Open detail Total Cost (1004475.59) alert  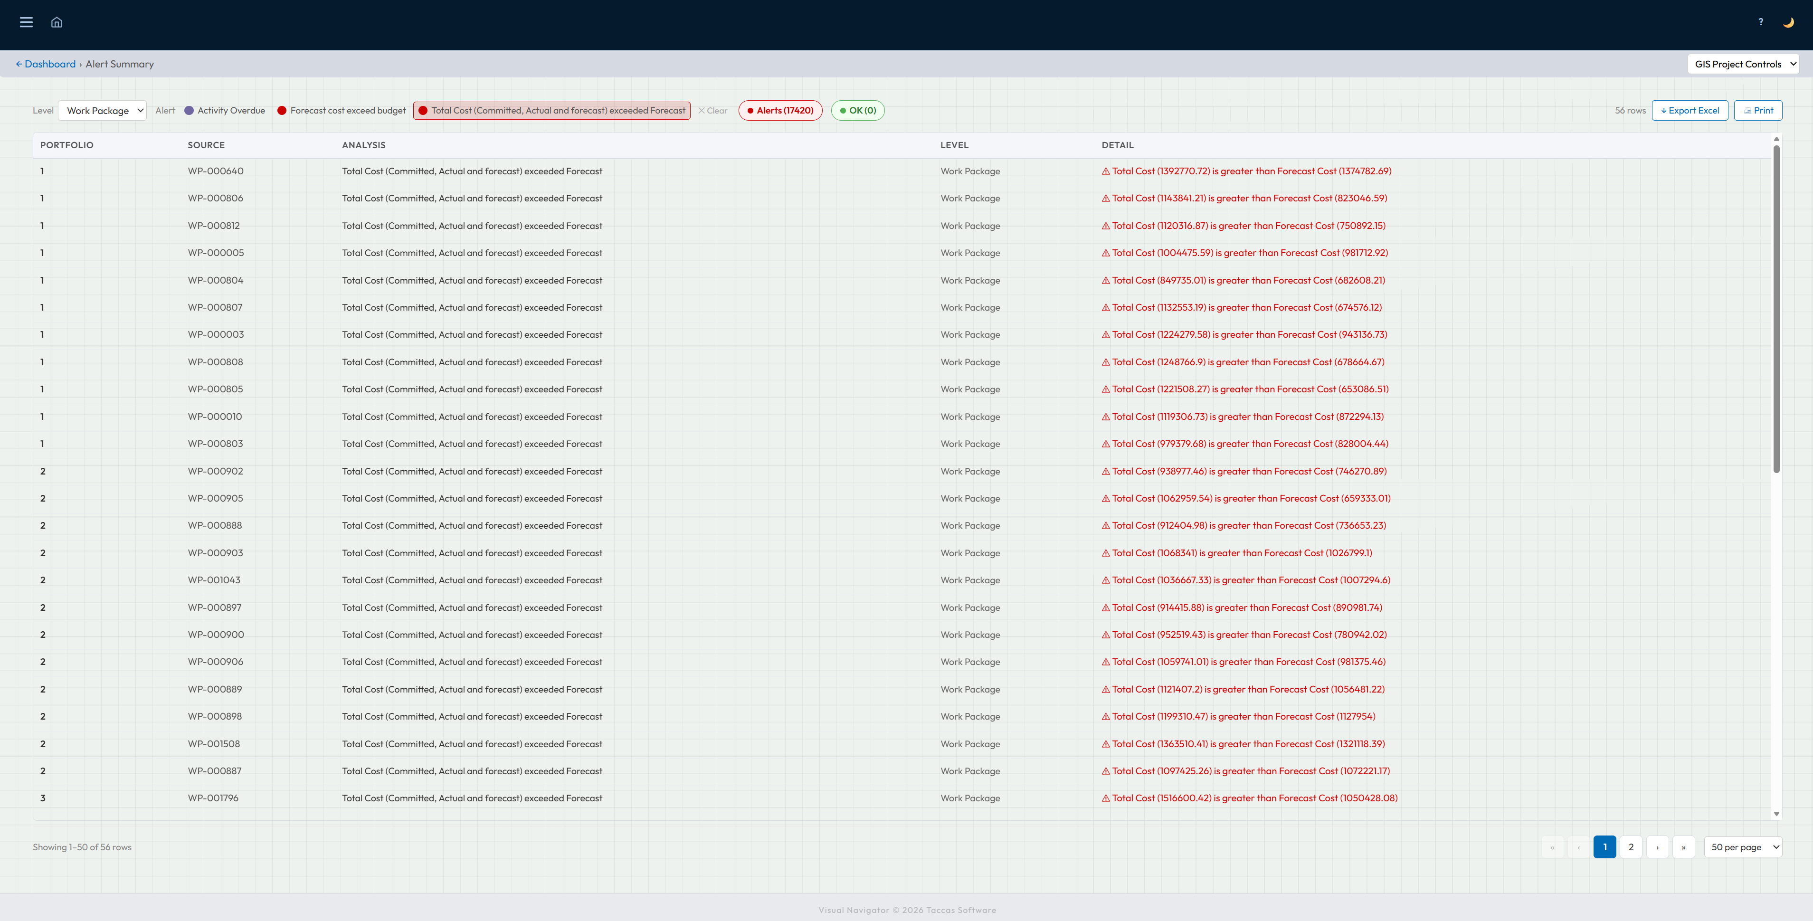point(1244,253)
